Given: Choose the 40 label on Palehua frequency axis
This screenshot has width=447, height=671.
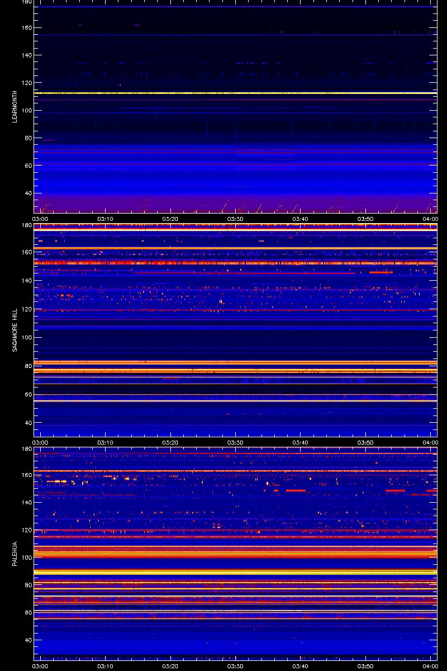Looking at the screenshot, I should pos(27,640).
